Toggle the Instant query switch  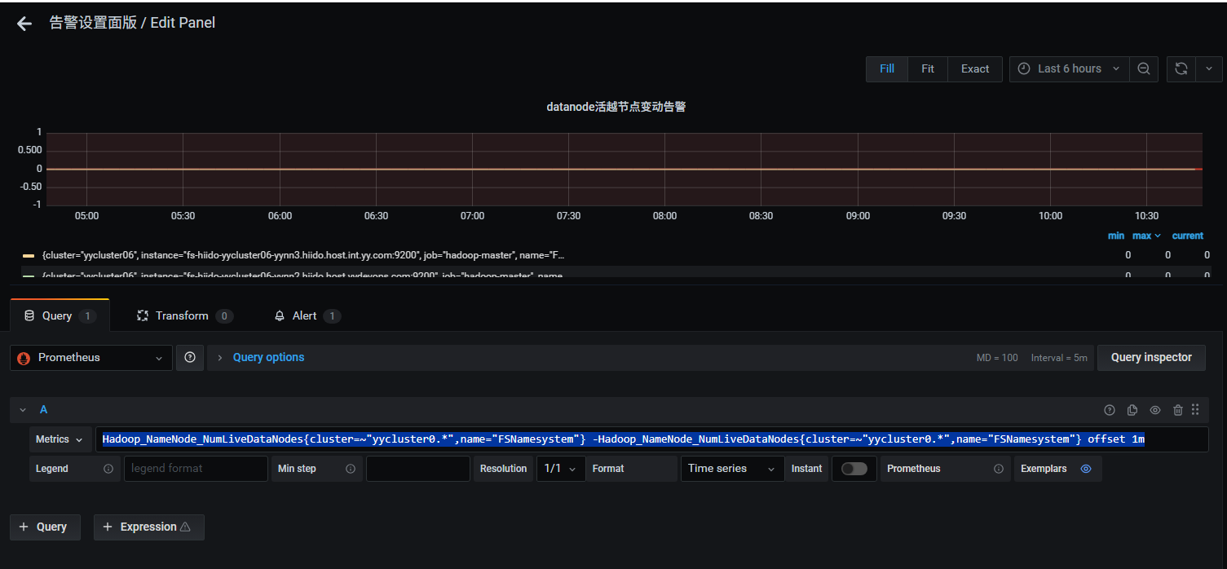coord(854,469)
